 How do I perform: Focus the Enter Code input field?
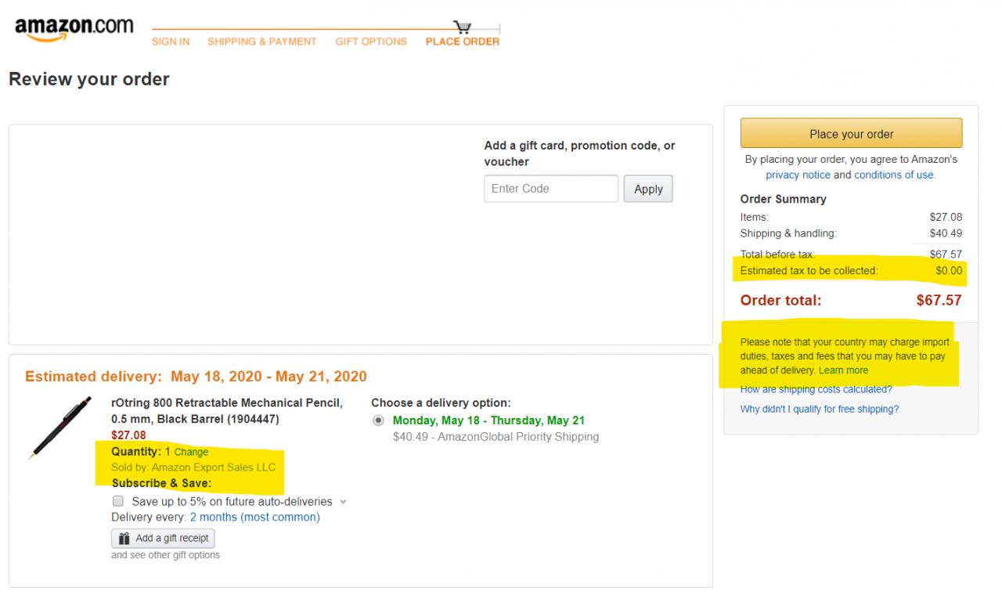551,189
